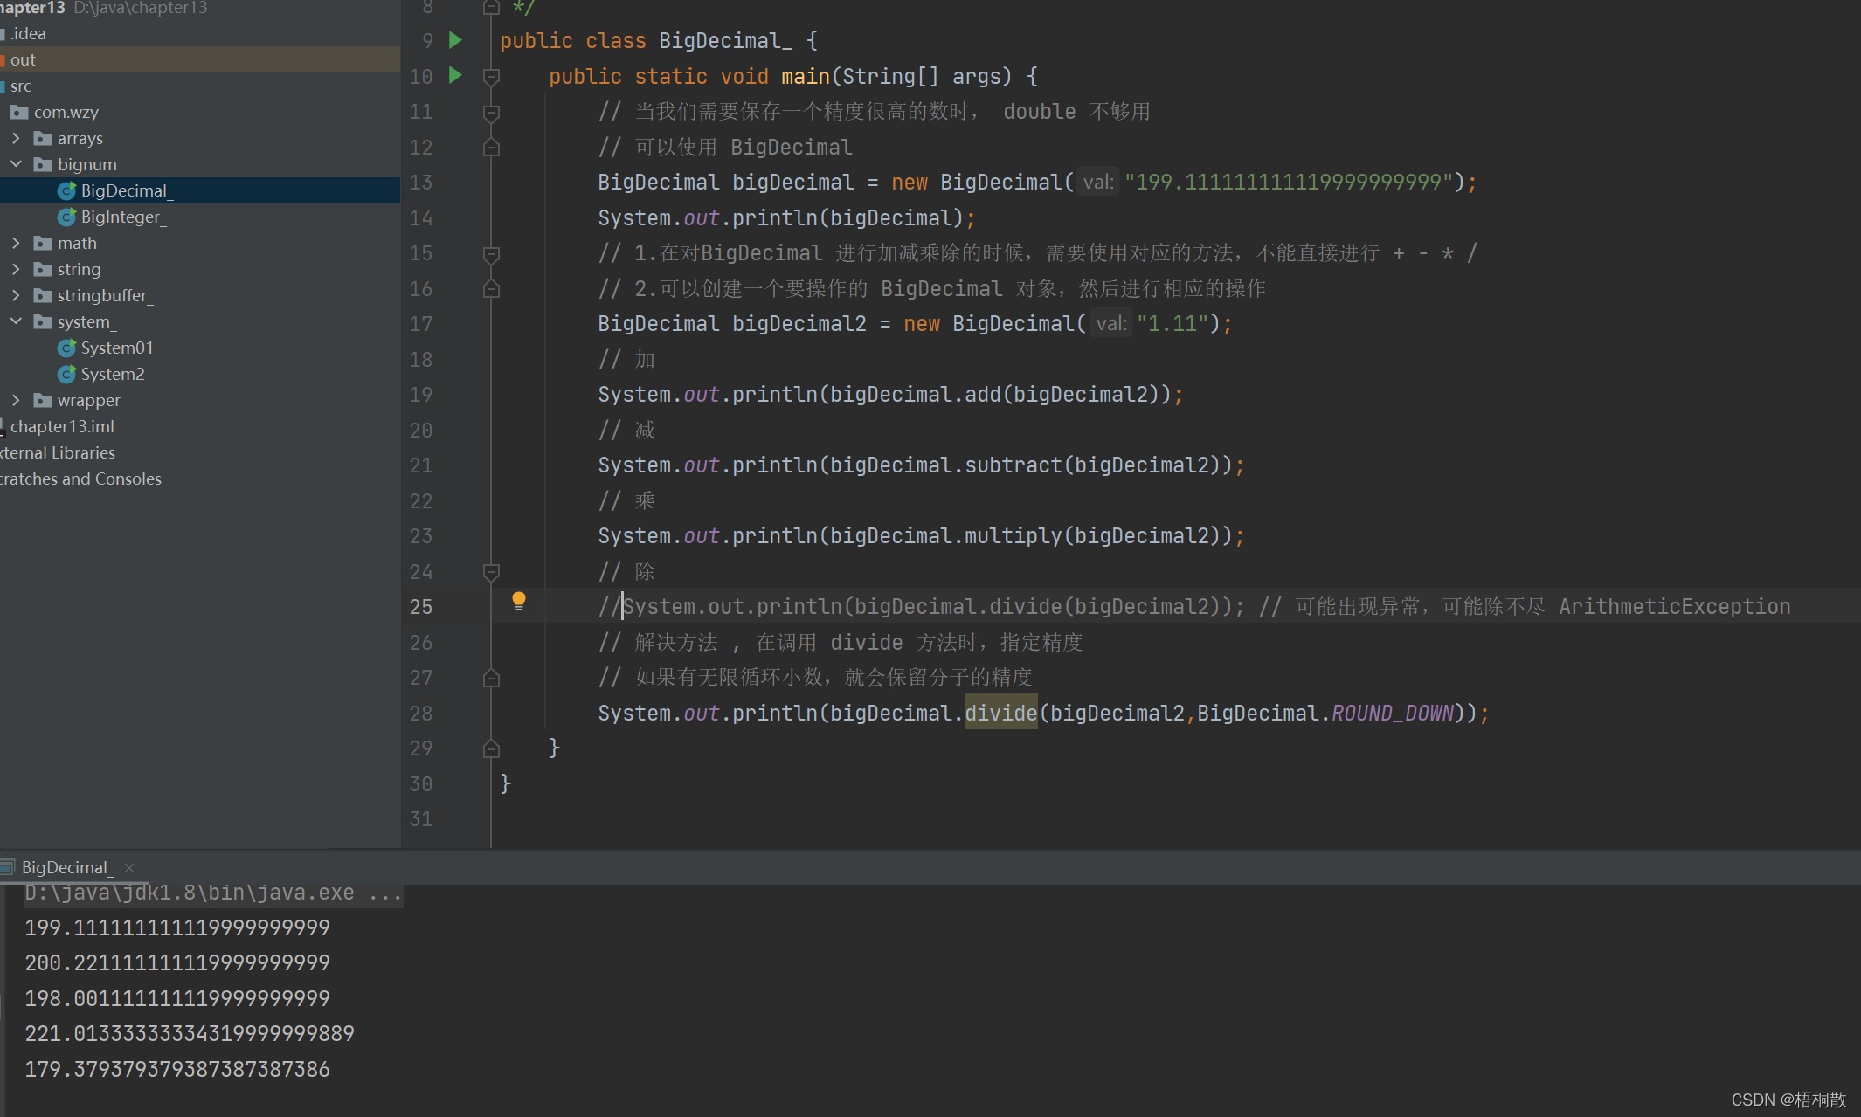Image resolution: width=1861 pixels, height=1117 pixels.
Task: Collapse the bignum package
Action: tap(16, 164)
